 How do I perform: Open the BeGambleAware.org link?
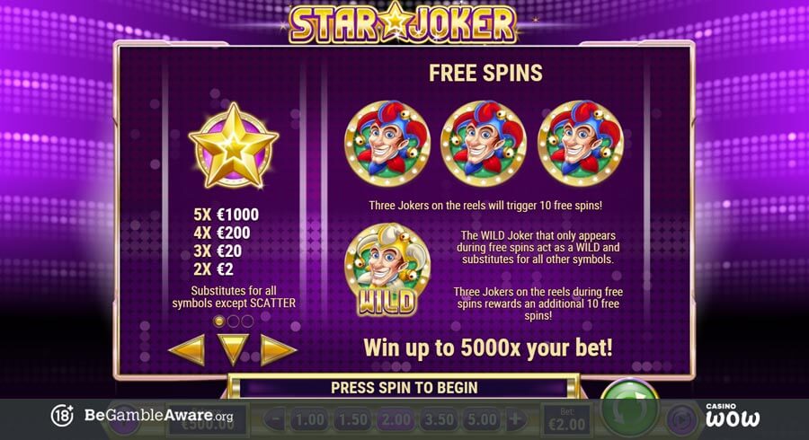point(159,415)
